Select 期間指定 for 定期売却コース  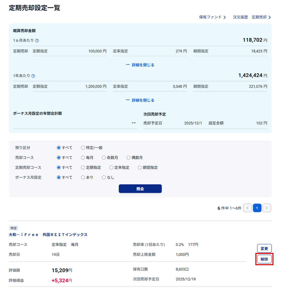point(140,168)
